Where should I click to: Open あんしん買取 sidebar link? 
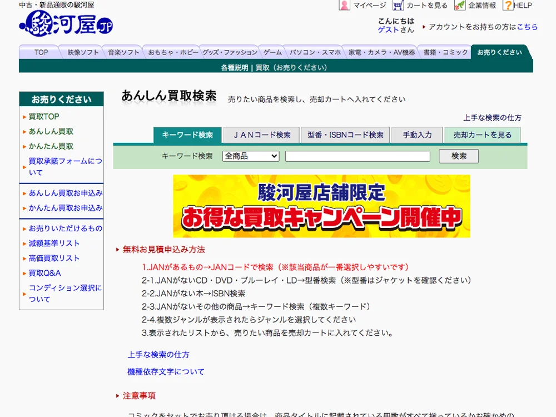click(x=51, y=132)
